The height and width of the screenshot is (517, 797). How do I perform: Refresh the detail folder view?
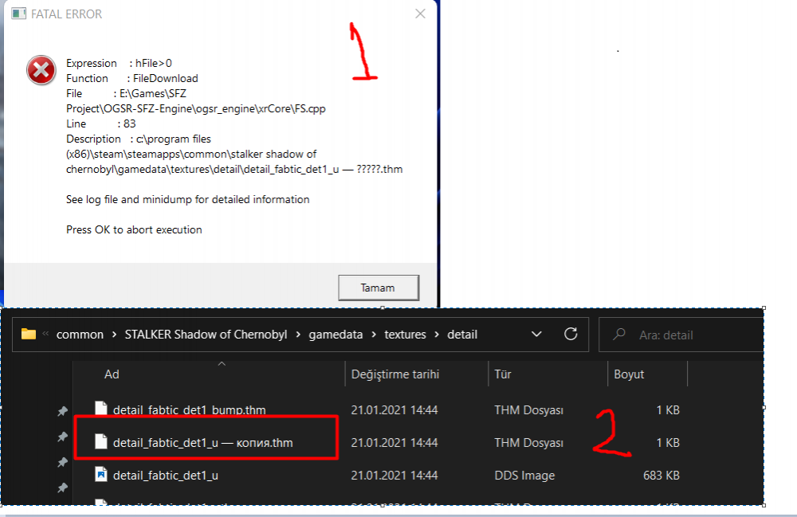pos(571,334)
